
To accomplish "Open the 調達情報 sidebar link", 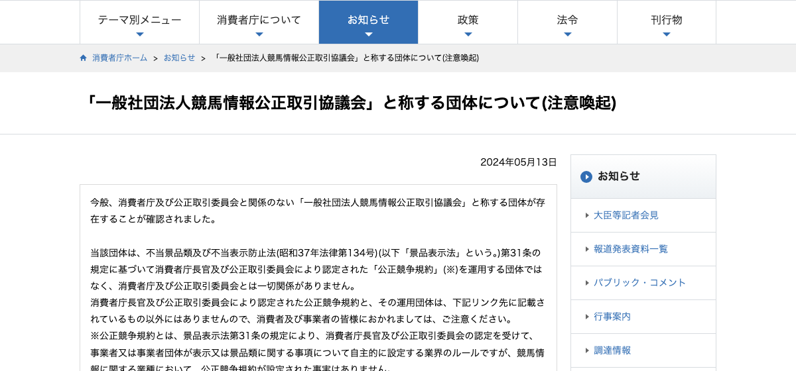I will click(x=612, y=350).
